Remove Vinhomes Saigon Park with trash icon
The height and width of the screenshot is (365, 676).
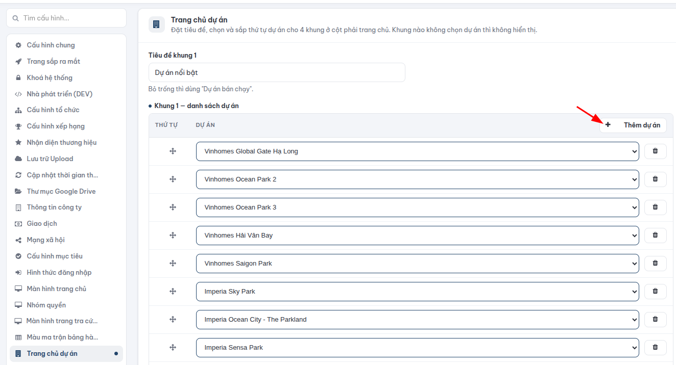click(655, 264)
